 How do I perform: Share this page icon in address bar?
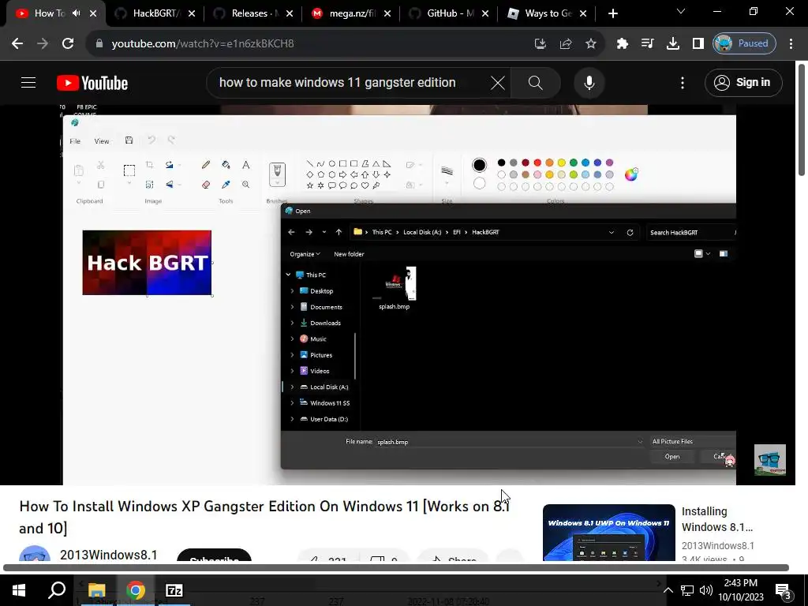565,43
